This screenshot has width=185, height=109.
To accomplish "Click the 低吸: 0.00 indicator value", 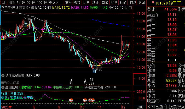I will [x=33, y=75].
